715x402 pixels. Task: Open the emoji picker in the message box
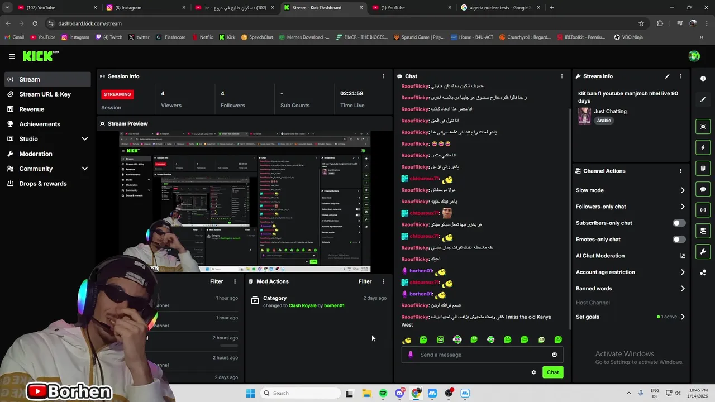point(554,355)
